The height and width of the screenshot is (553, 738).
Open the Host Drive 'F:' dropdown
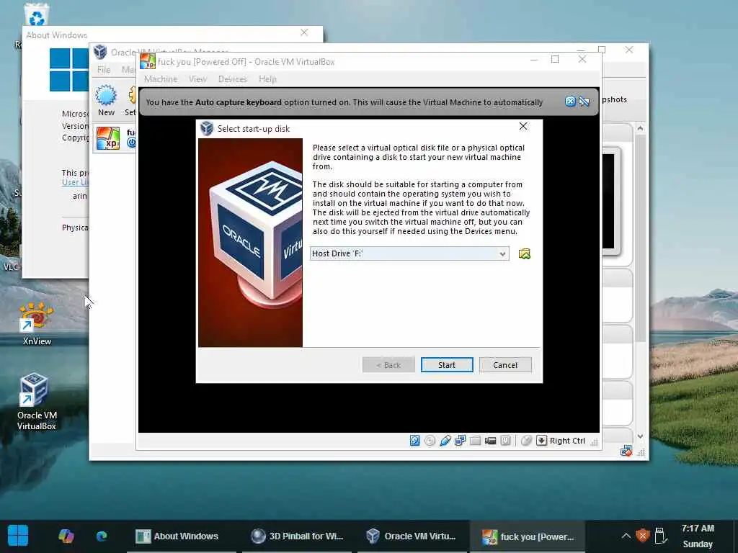[x=409, y=253]
